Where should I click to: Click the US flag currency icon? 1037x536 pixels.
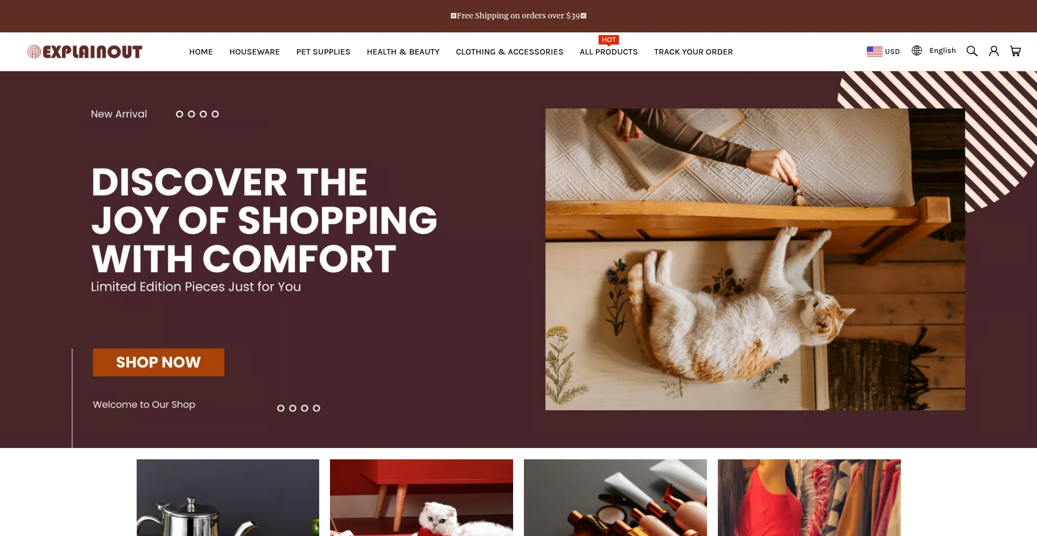coord(874,51)
